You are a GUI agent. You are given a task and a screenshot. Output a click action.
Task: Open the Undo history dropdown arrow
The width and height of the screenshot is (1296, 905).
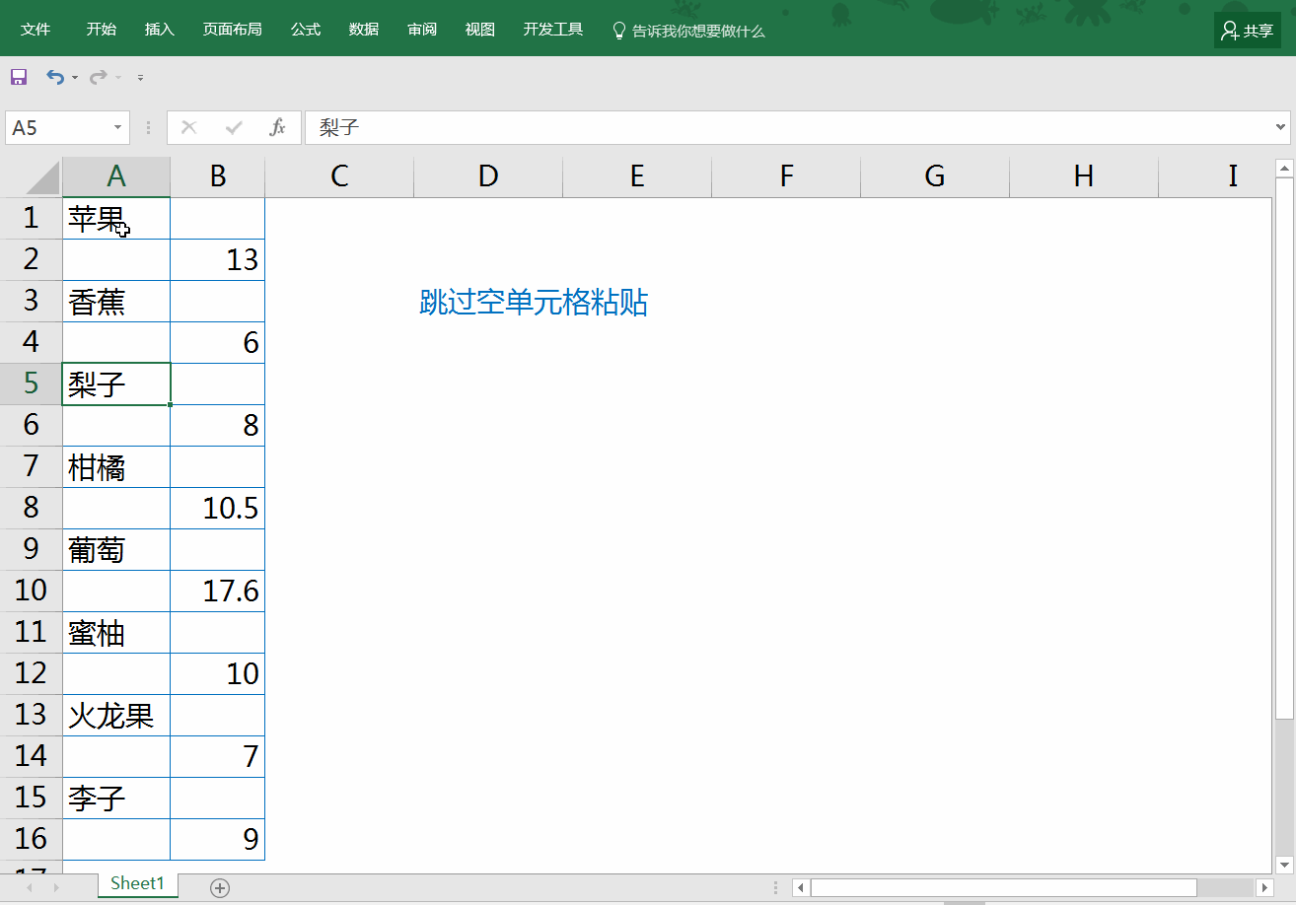(x=75, y=78)
